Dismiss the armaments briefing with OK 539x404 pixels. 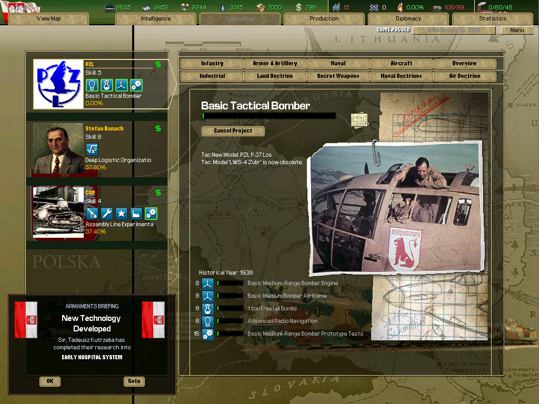coord(50,381)
